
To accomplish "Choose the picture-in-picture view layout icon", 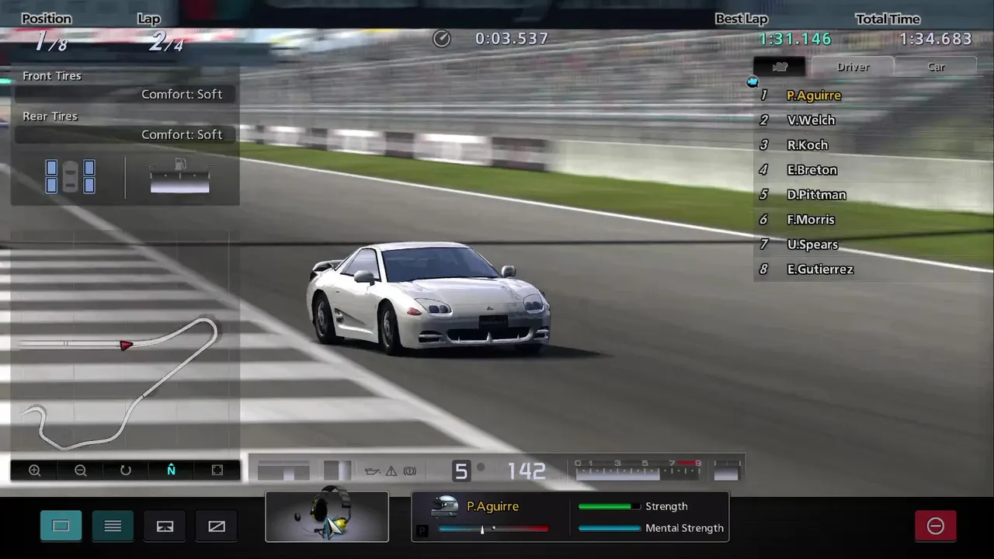I will click(165, 526).
